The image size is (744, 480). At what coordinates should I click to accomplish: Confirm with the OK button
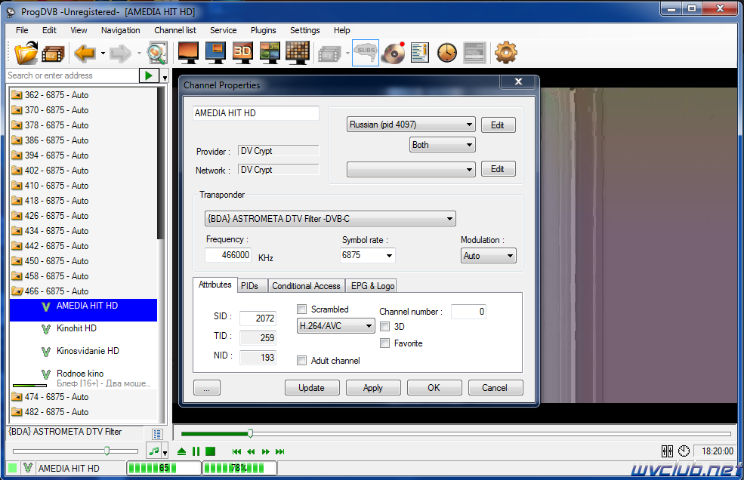click(x=434, y=387)
